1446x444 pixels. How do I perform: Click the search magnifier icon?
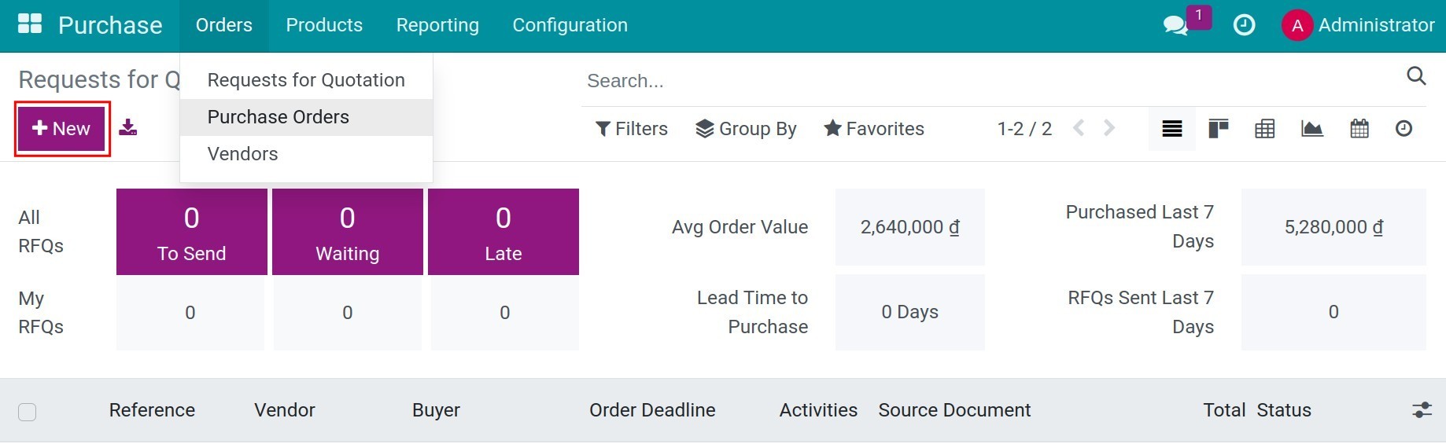click(x=1416, y=75)
